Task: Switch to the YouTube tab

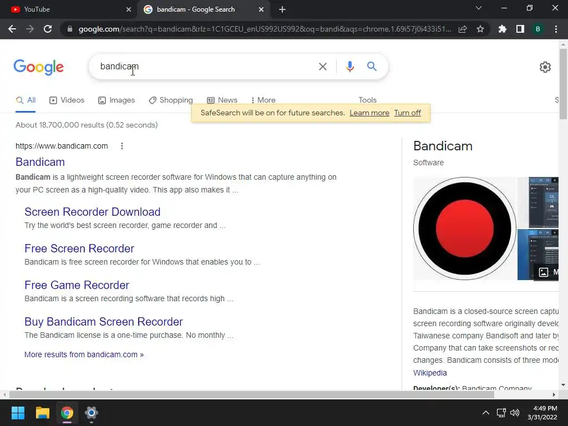Action: tap(68, 9)
